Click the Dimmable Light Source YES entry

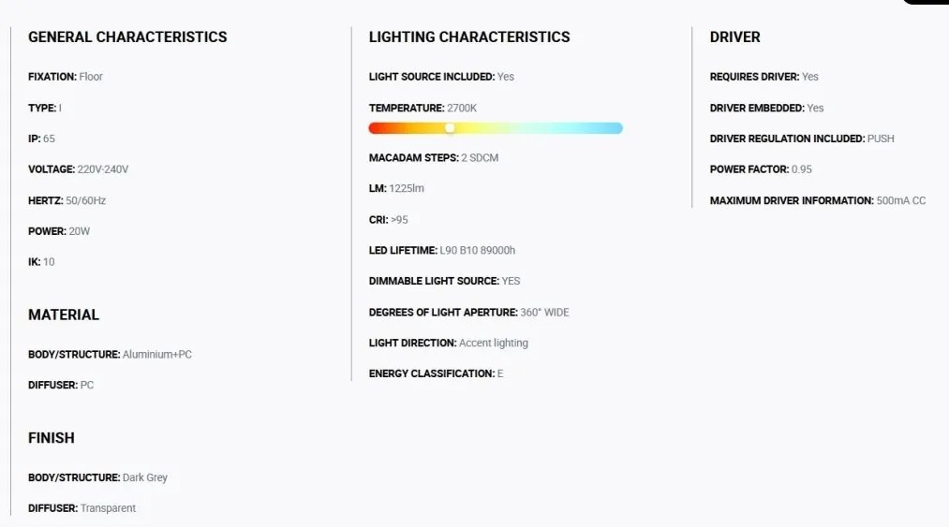[x=444, y=281]
